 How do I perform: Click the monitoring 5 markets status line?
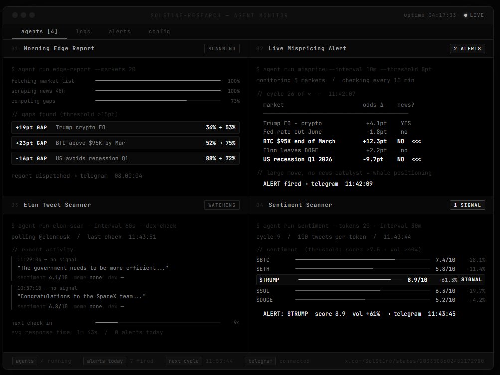[335, 80]
